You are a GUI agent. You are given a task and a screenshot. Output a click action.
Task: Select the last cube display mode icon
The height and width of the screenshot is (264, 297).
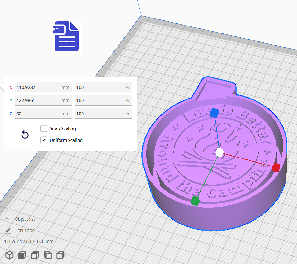pos(60,255)
